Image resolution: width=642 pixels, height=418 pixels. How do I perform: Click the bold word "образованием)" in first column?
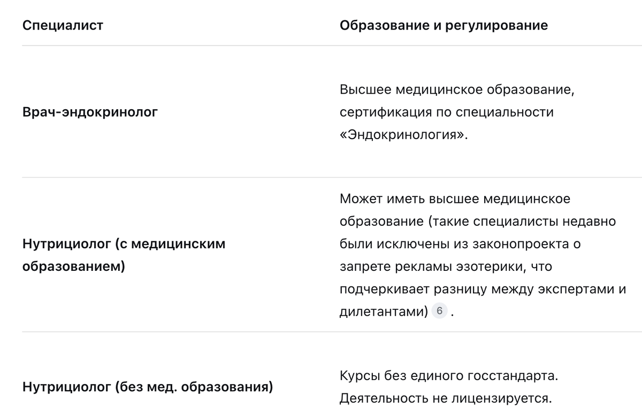pos(73,267)
